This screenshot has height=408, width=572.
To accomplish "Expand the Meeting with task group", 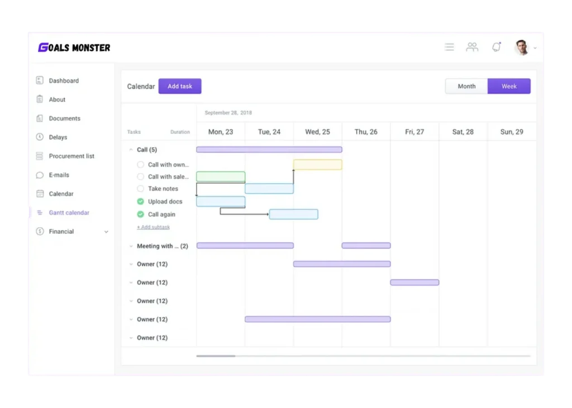I will (131, 246).
